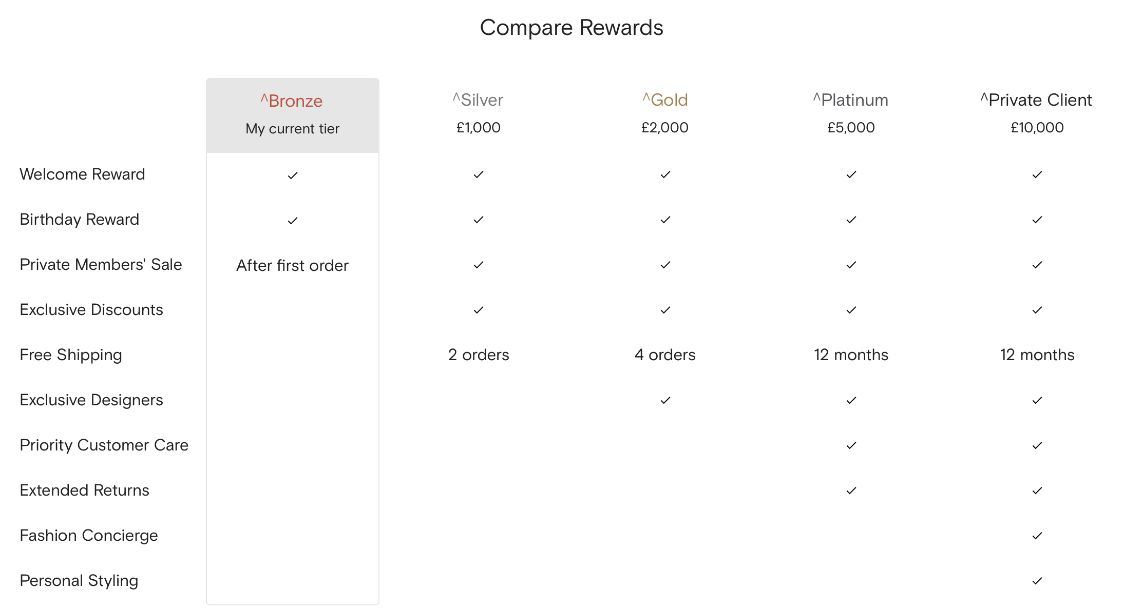Click Birthday Reward checkmark under Silver
This screenshot has width=1123, height=609.
click(479, 220)
